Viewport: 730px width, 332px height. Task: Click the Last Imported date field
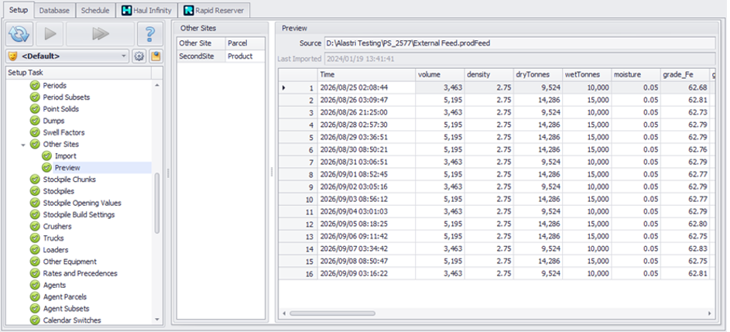click(519, 59)
